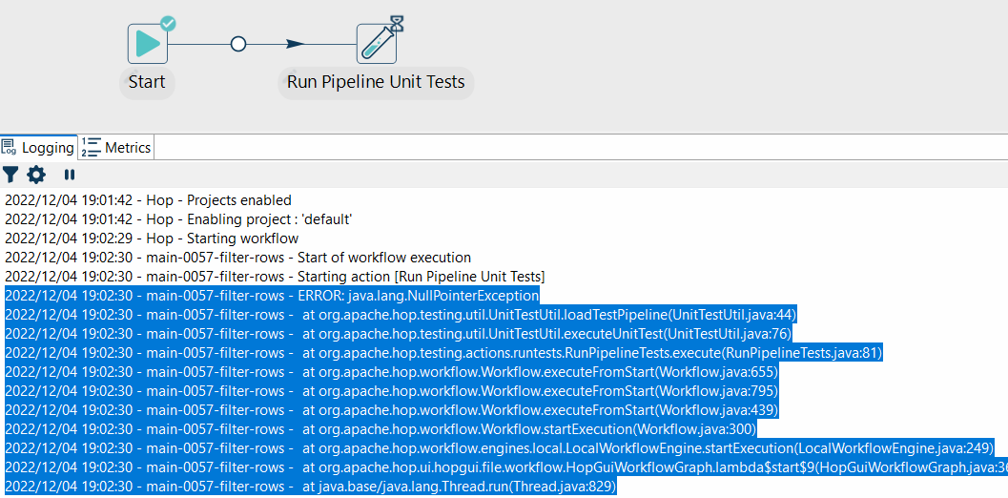The width and height of the screenshot is (1008, 498).
Task: Click the hourglass badge on the test action
Action: pos(397,24)
